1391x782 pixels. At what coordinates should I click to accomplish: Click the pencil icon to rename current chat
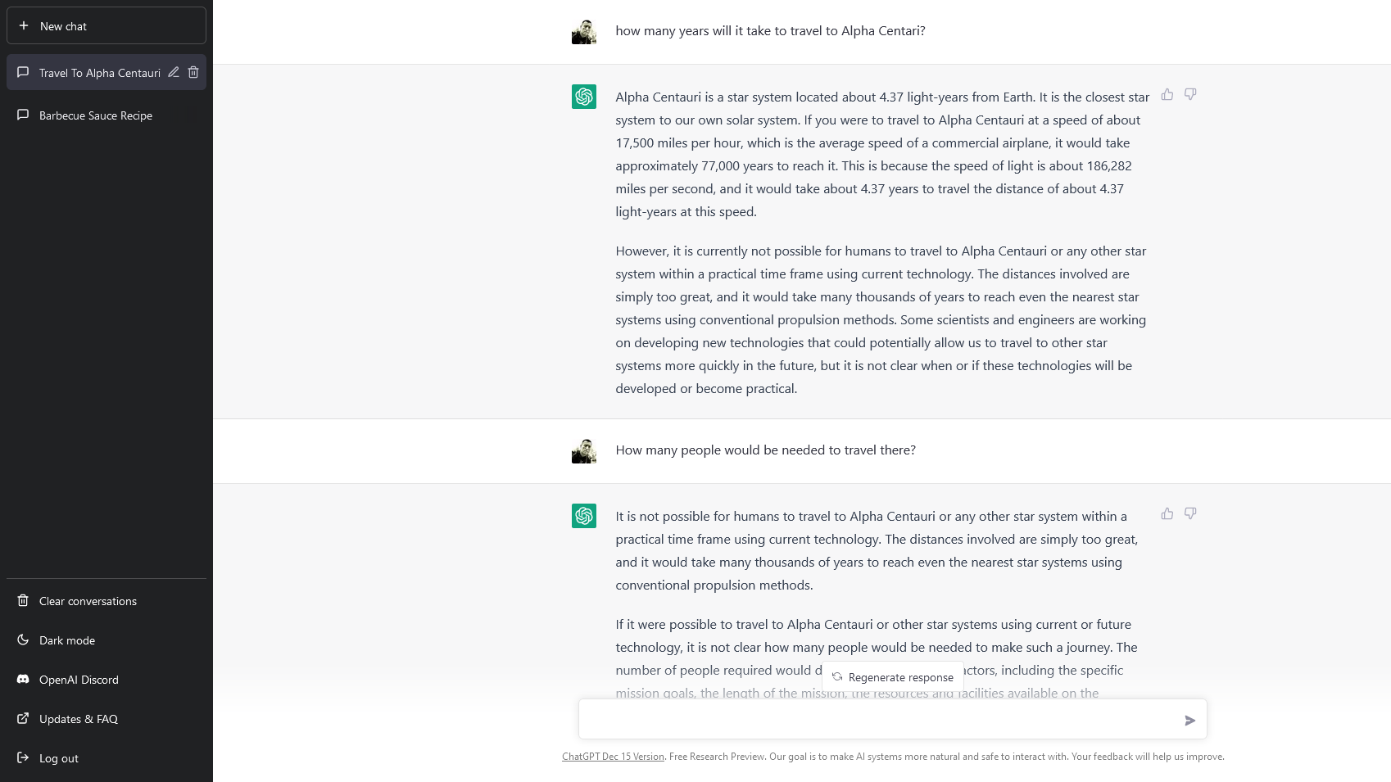click(173, 72)
